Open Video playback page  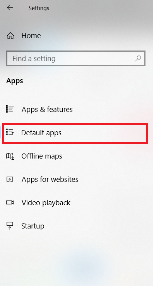coord(46,203)
